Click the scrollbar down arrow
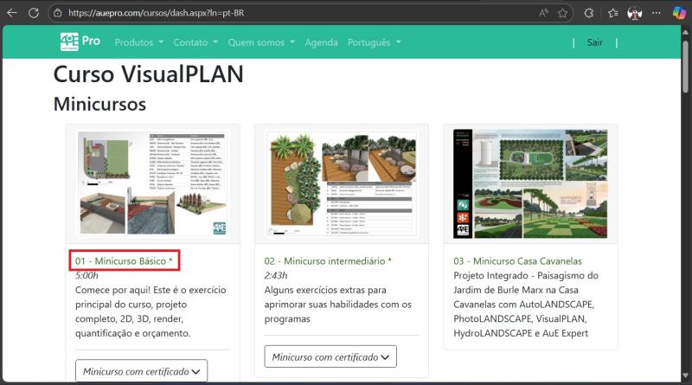692x385 pixels. coord(685,375)
